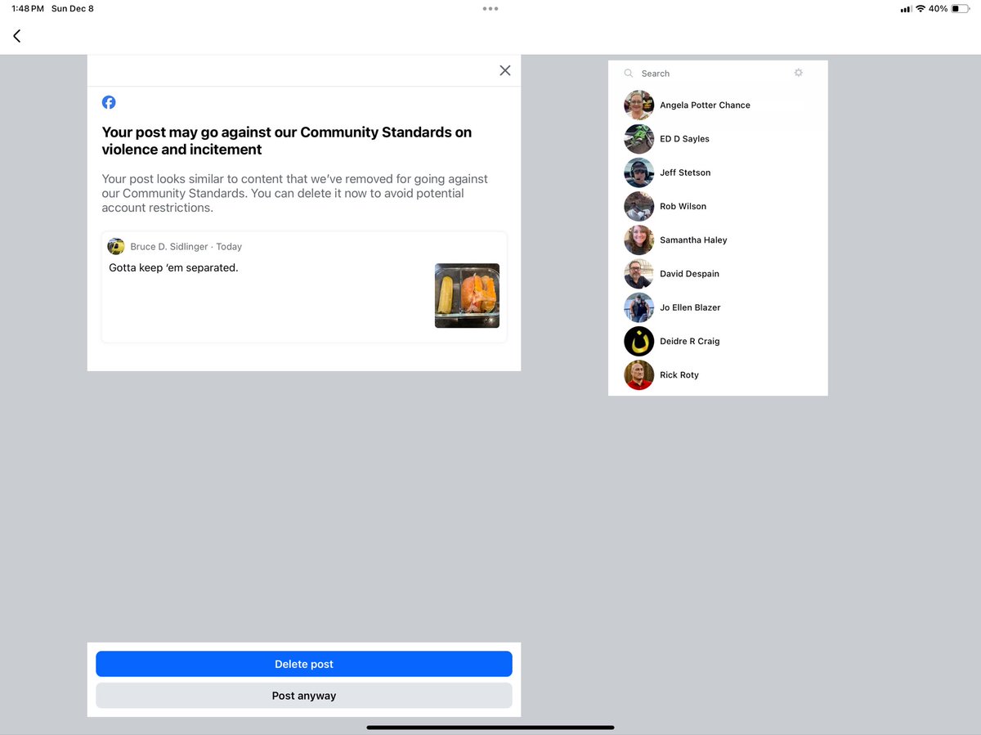Tap the three-dot multitasking menu at top center
This screenshot has height=735, width=981.
(x=490, y=9)
